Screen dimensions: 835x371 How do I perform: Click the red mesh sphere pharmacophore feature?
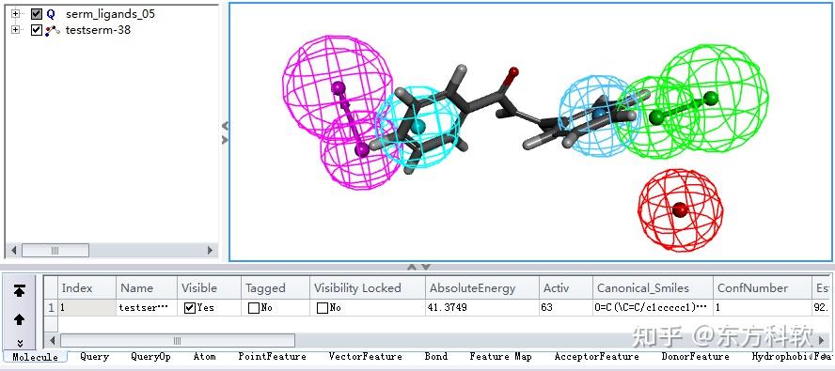(681, 210)
